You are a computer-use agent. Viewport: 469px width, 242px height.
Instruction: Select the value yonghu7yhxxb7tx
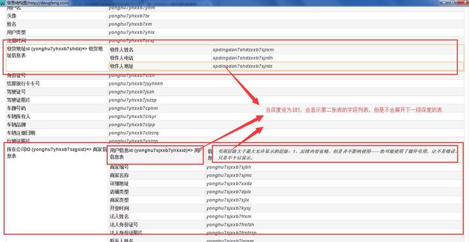click(129, 16)
